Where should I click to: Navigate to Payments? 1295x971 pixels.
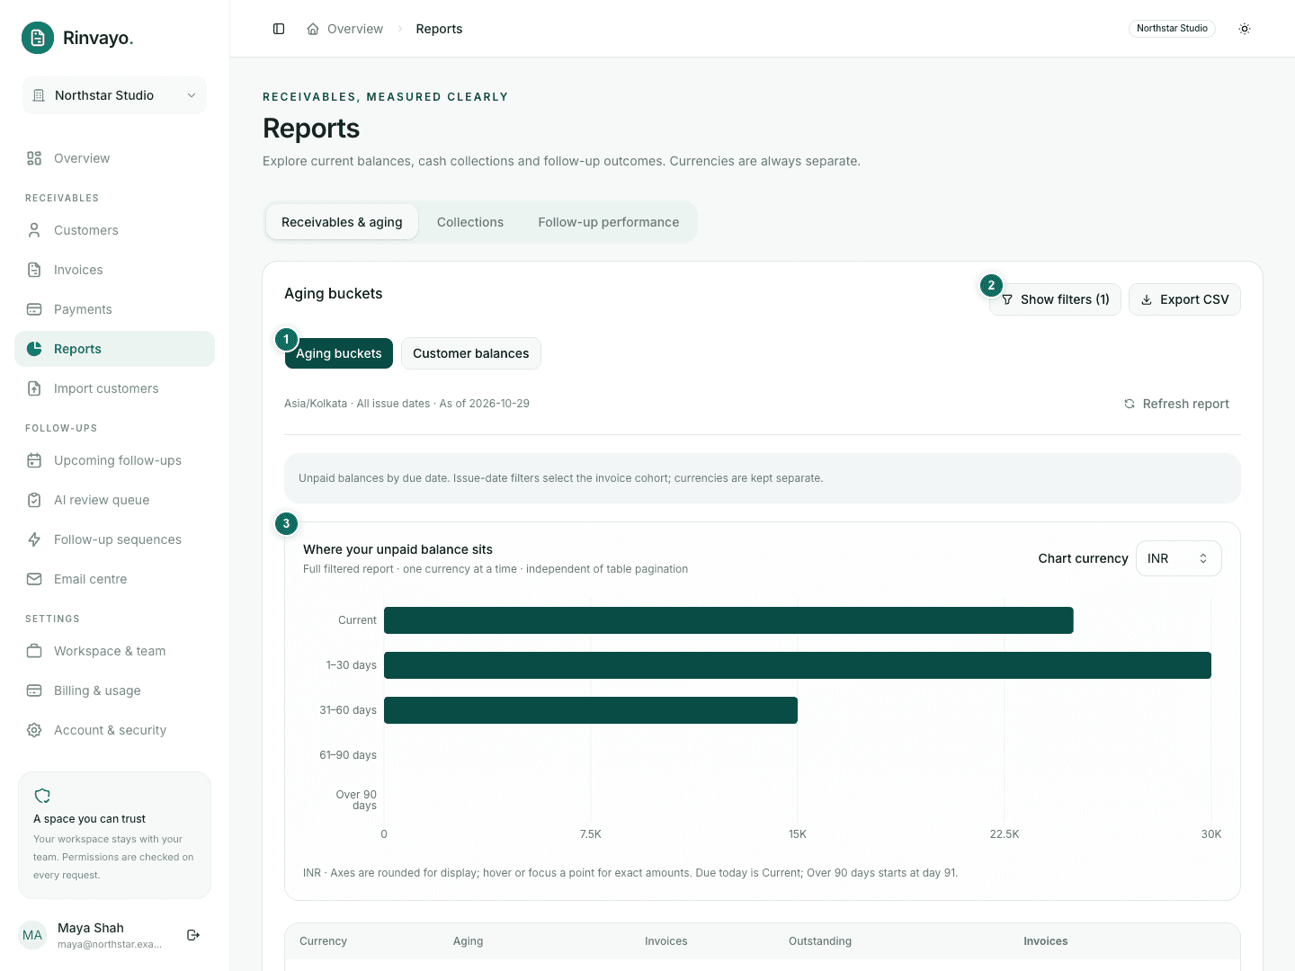point(114,309)
